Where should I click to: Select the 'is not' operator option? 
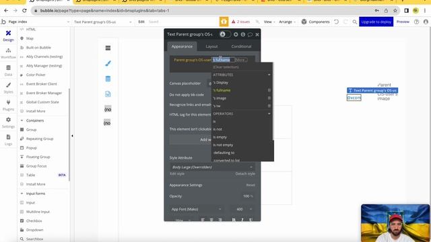242,129
